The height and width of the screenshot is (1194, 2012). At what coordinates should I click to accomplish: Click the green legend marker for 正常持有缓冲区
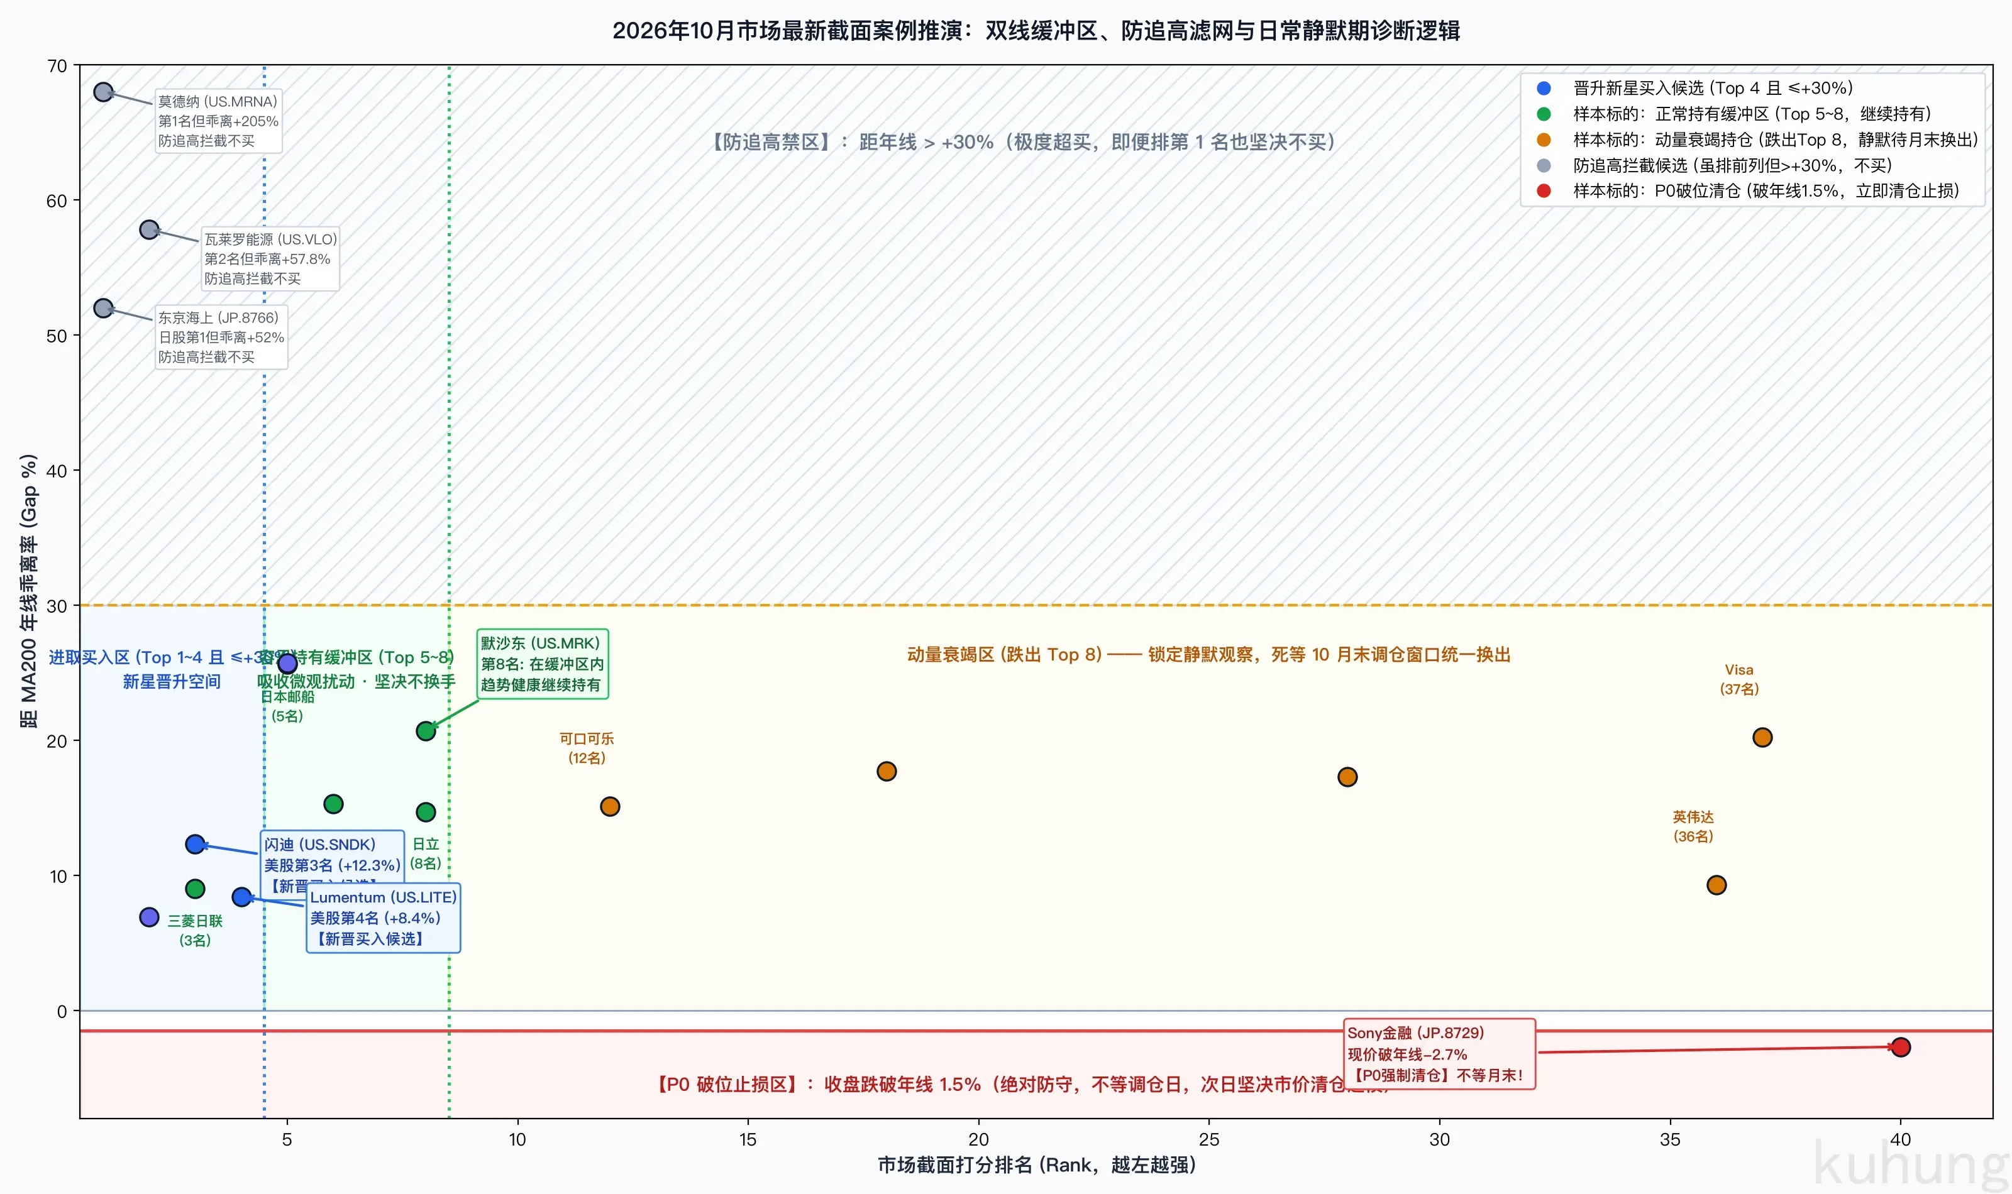(x=1543, y=114)
